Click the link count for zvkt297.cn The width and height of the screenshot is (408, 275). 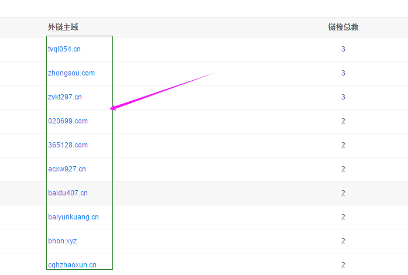(x=343, y=97)
